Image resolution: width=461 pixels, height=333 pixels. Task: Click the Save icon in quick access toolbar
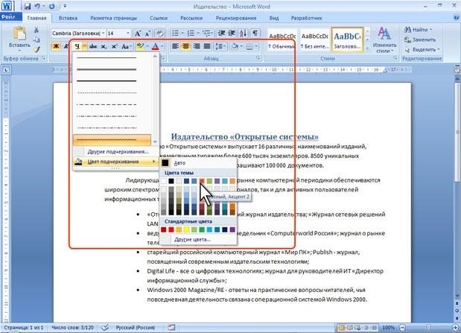coord(27,6)
